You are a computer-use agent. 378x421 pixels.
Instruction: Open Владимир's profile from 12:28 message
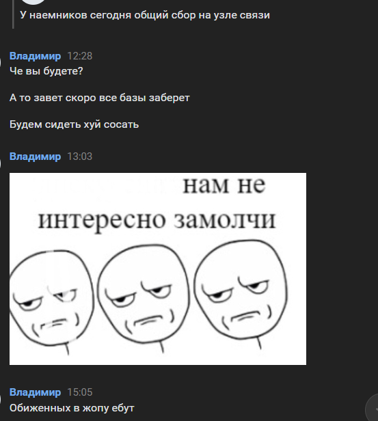click(x=35, y=56)
